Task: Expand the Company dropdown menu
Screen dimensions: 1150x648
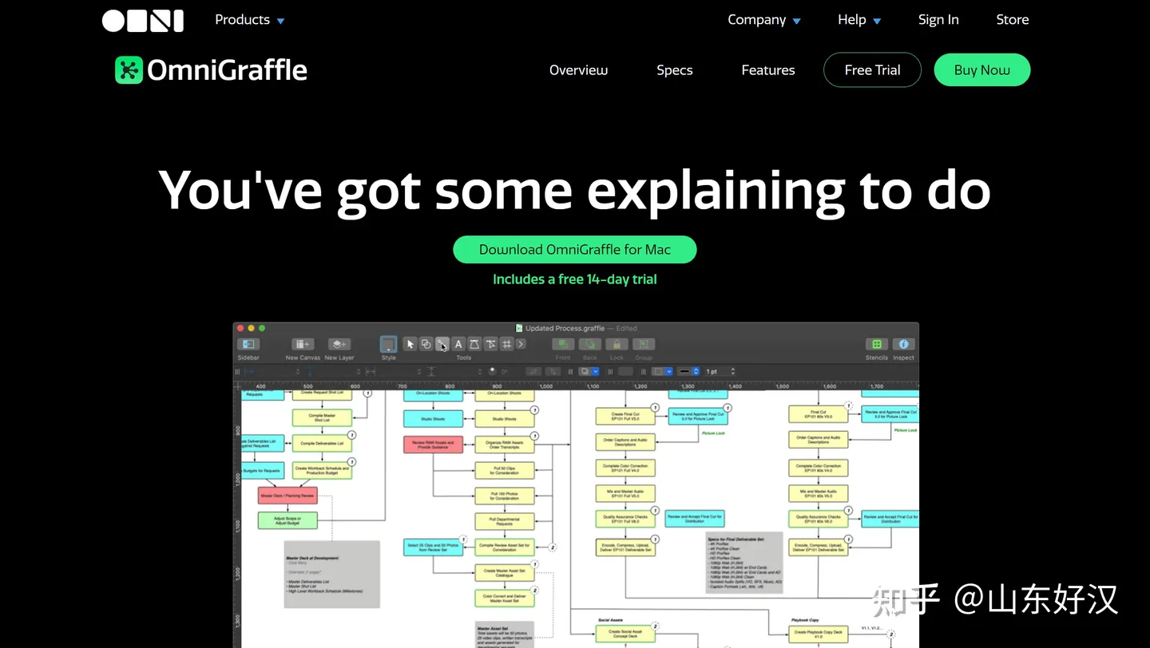Action: [764, 20]
